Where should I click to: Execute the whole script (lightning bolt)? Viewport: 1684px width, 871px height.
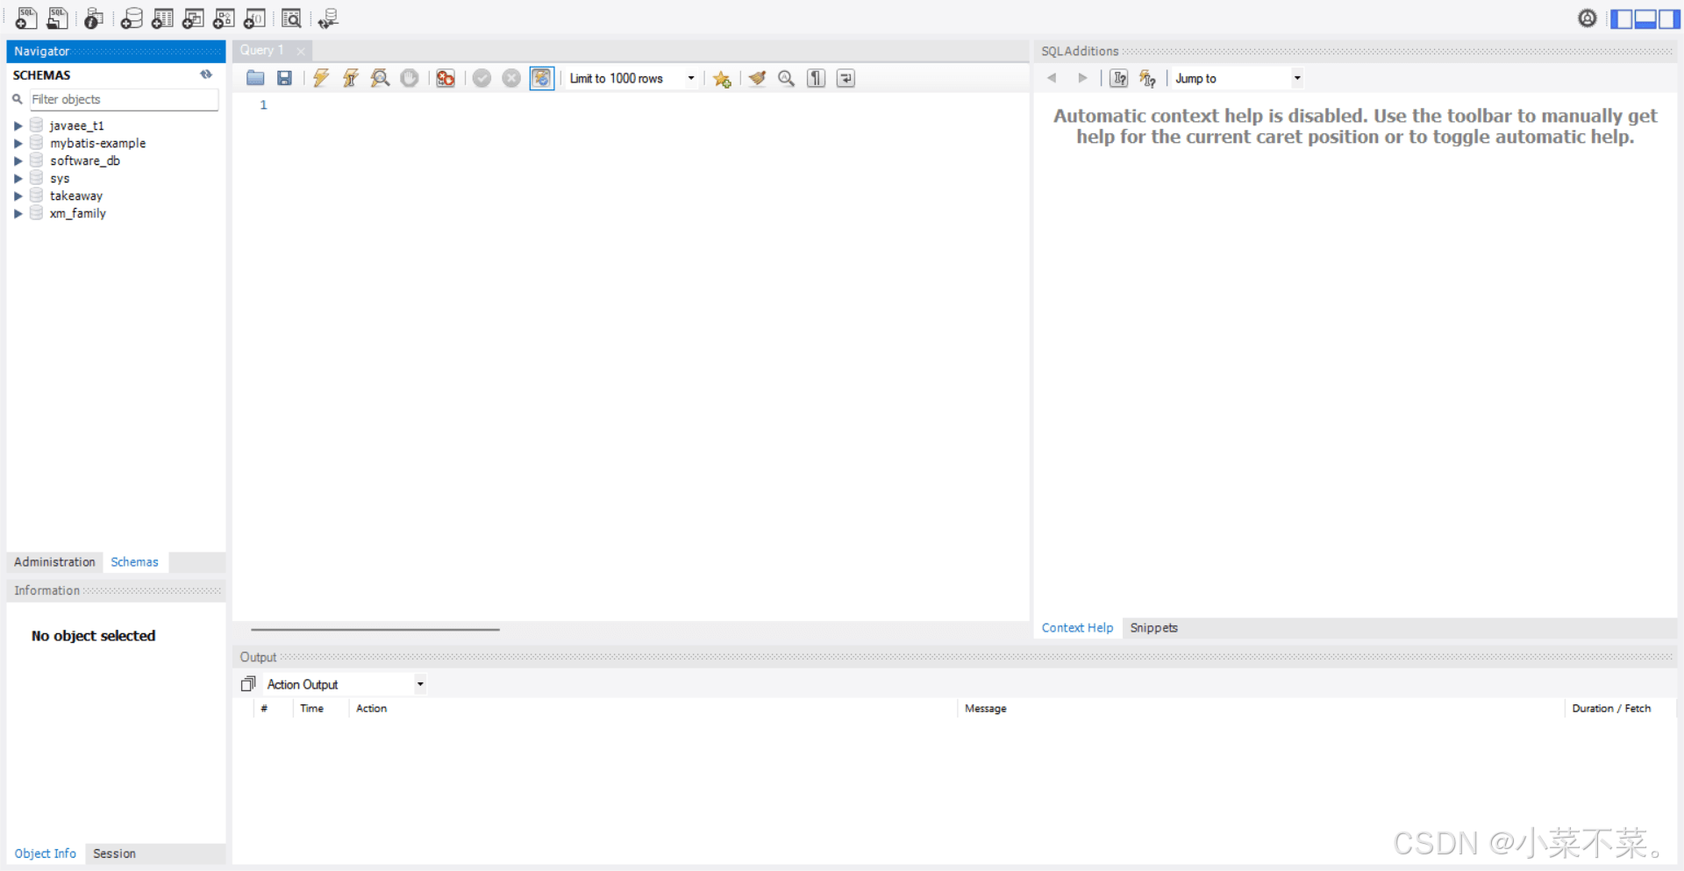pos(321,78)
